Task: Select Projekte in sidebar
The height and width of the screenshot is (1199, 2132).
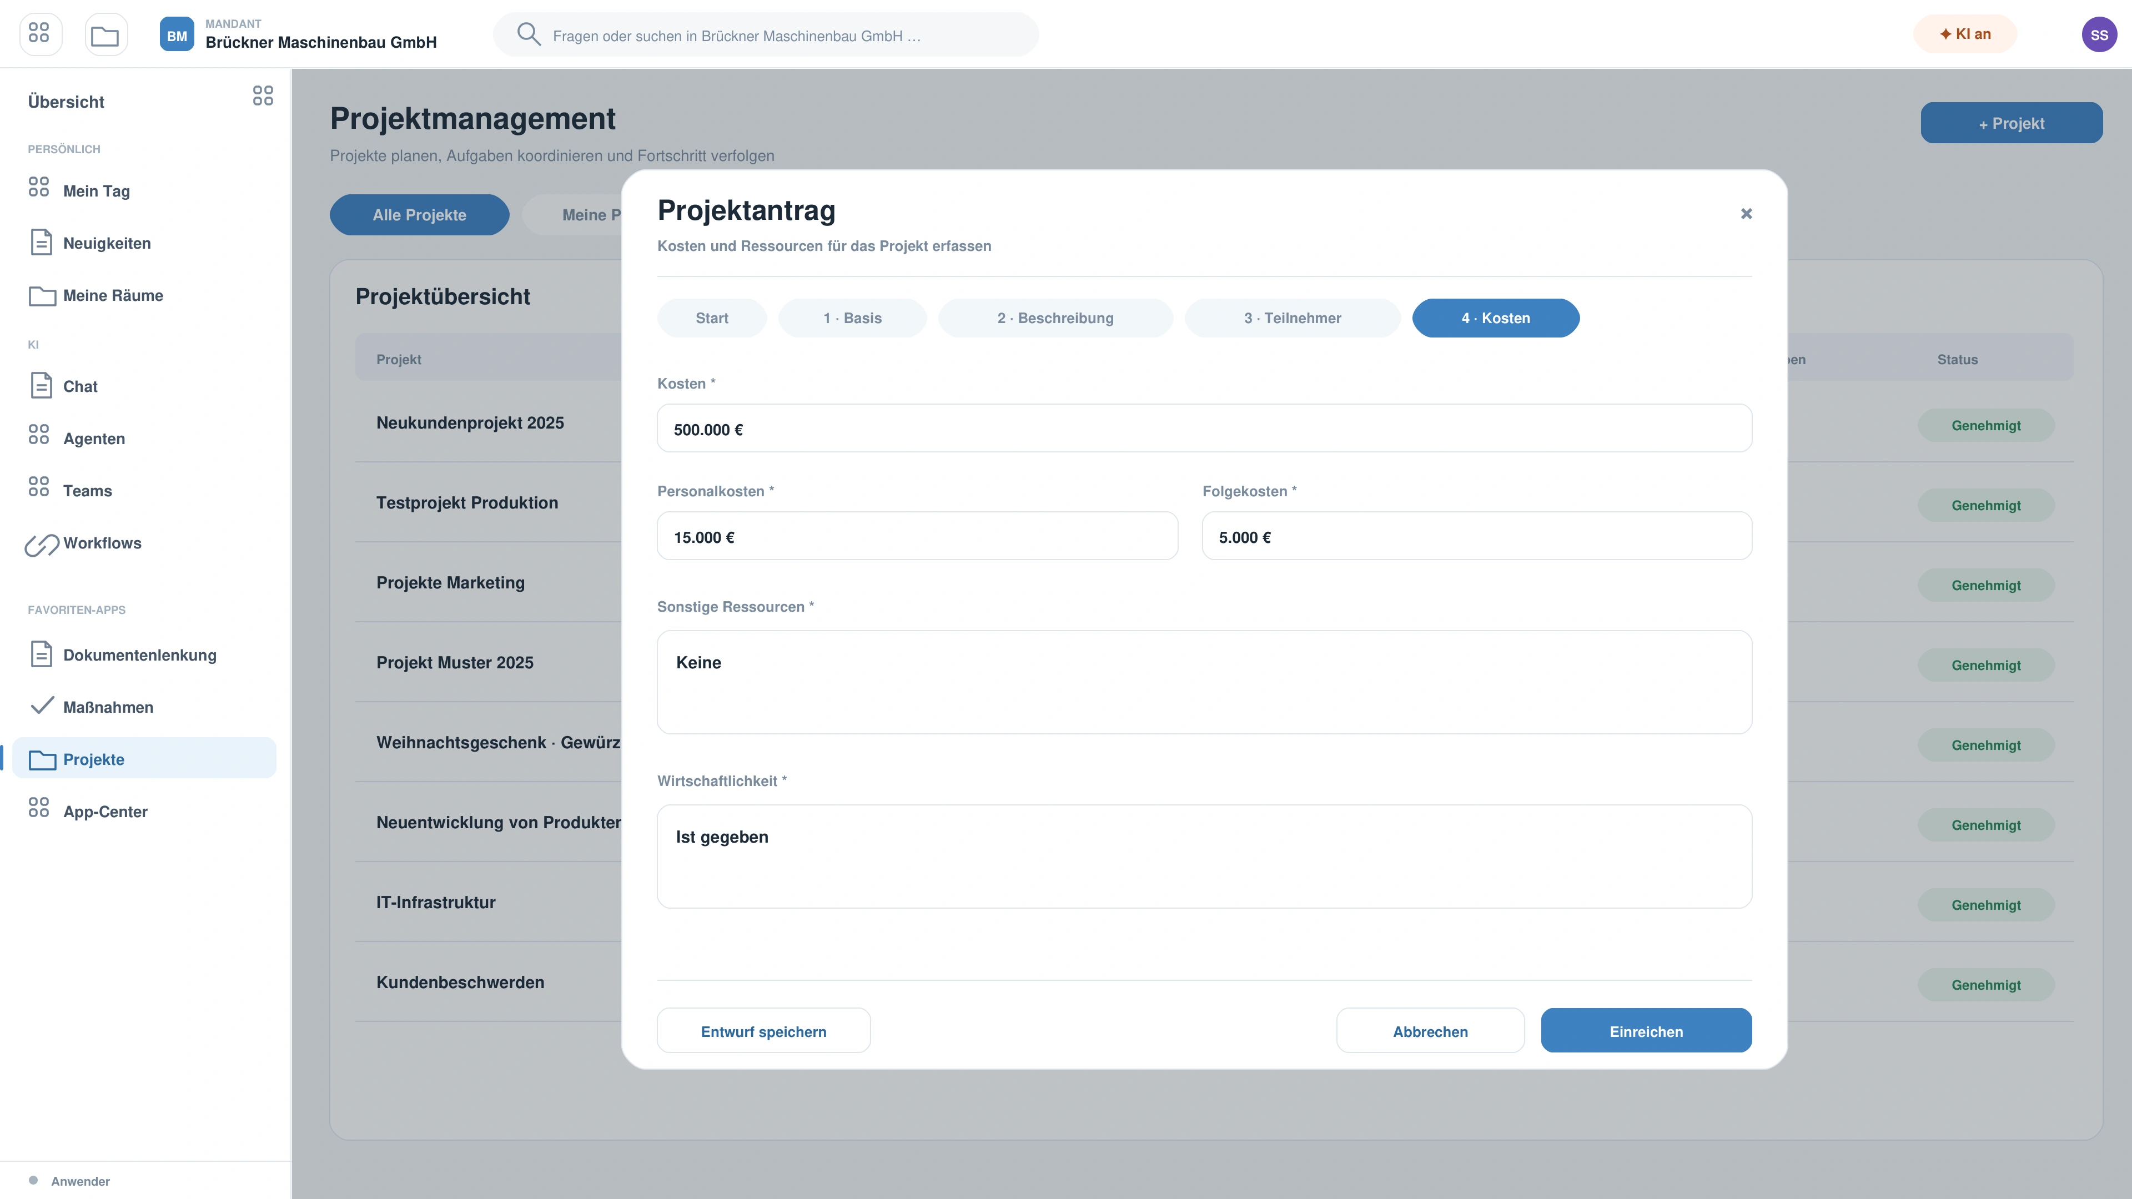Action: point(144,758)
